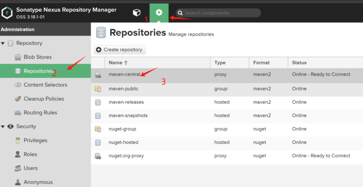Open Content Selectors
This screenshot has height=187, width=363.
pos(45,85)
